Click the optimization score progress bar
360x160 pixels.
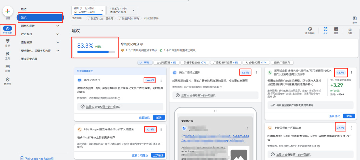point(96,52)
